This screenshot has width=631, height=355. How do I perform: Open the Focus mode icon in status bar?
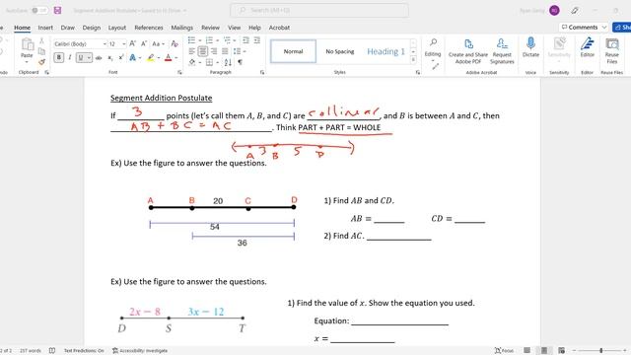point(504,351)
